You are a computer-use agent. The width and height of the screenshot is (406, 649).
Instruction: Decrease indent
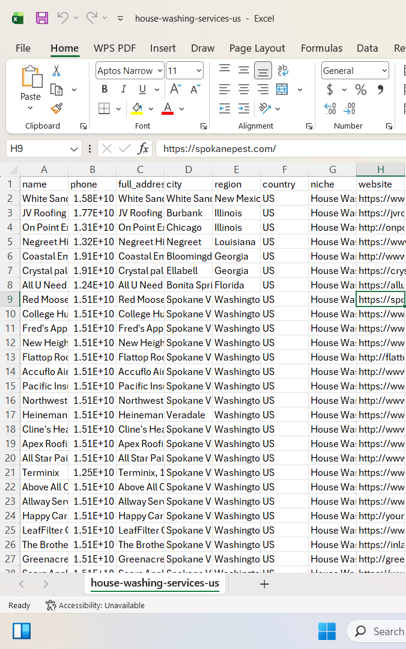(225, 108)
